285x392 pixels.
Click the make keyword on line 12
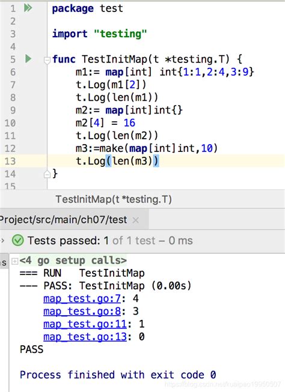[111, 148]
